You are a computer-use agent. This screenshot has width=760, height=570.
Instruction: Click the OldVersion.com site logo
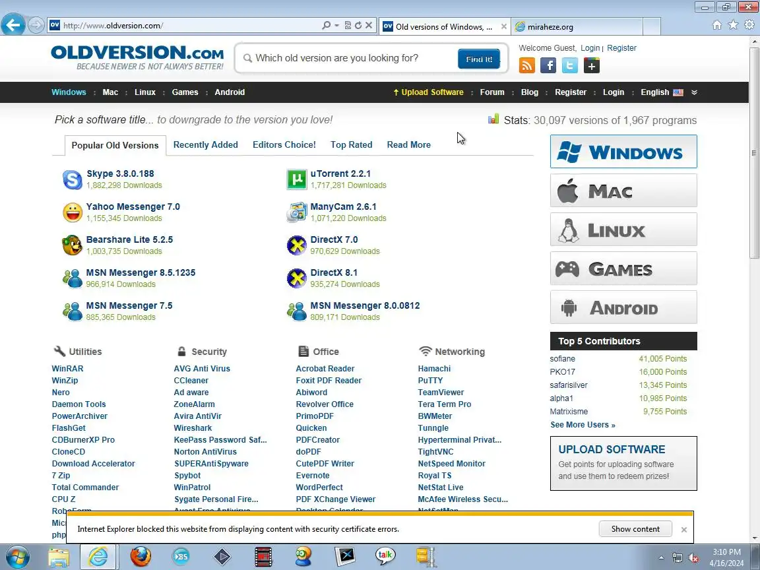pyautogui.click(x=138, y=57)
